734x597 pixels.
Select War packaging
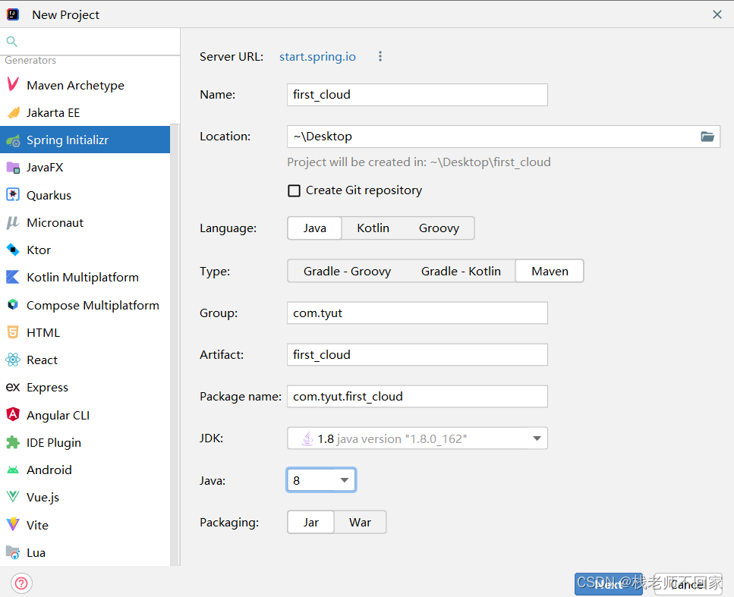click(360, 522)
